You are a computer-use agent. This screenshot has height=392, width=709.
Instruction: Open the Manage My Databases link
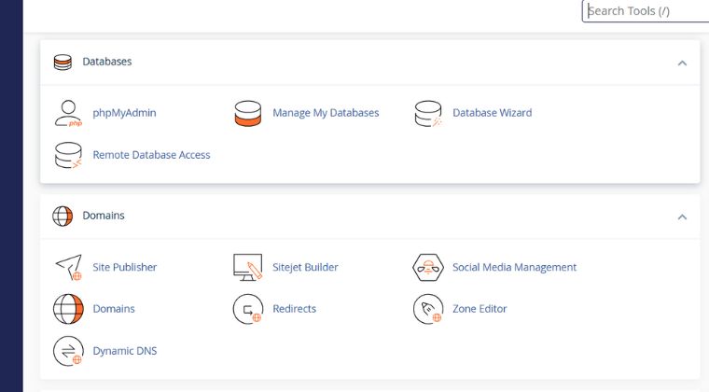coord(326,113)
